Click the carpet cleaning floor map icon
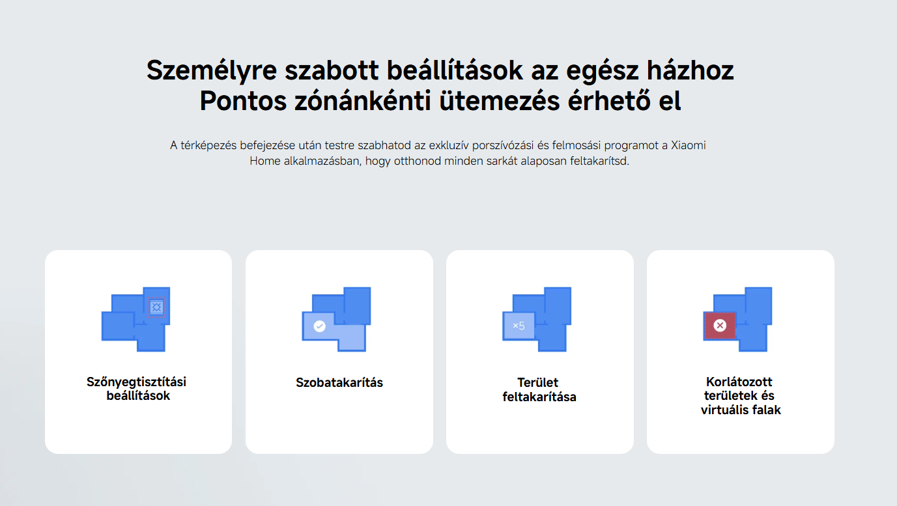Screen dimensions: 897x506 [x=136, y=319]
